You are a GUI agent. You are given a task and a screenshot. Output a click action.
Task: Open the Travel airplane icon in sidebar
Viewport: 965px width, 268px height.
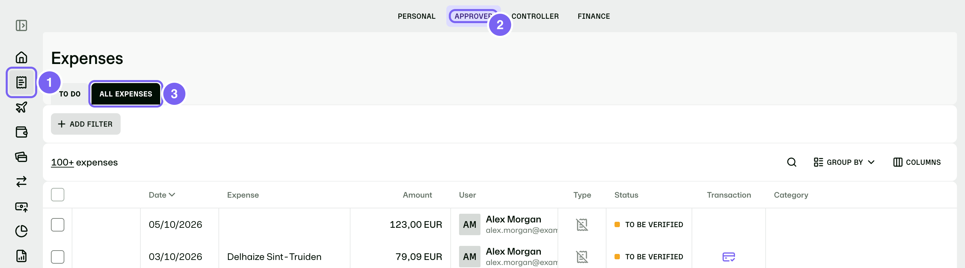tap(21, 107)
